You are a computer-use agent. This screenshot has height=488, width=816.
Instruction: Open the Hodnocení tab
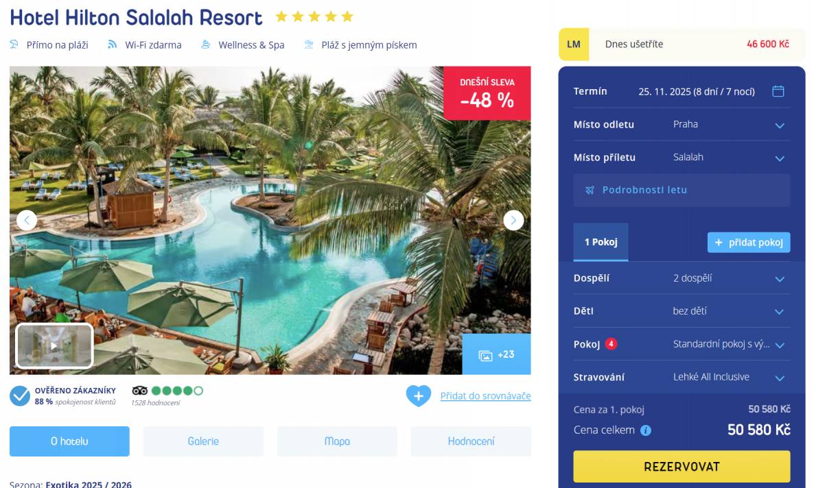point(471,441)
